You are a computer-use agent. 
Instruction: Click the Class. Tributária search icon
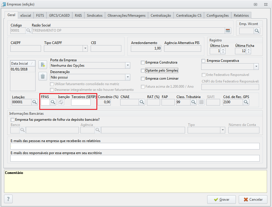193,102
